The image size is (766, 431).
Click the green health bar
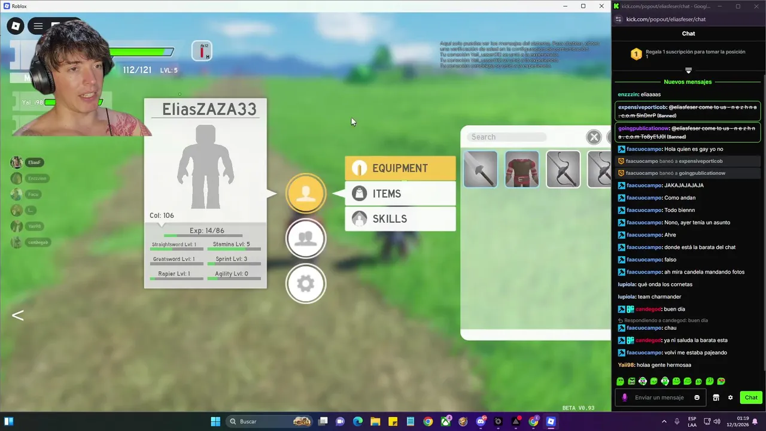(142, 52)
